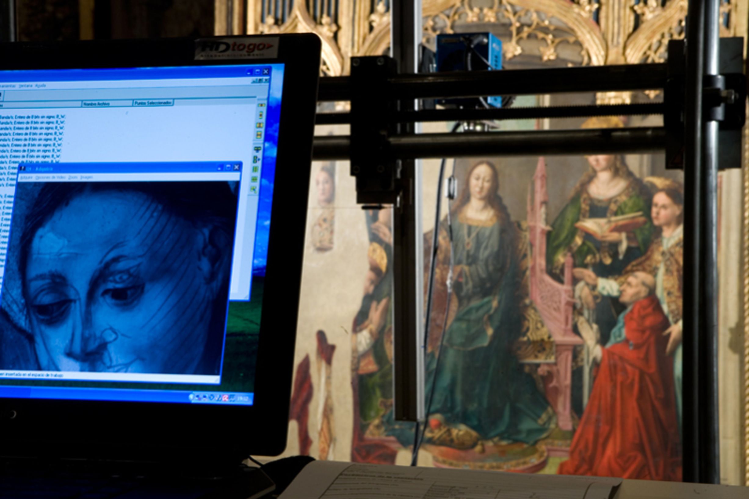Open the Zoom menu in the image window
The image size is (749, 499).
[73, 177]
